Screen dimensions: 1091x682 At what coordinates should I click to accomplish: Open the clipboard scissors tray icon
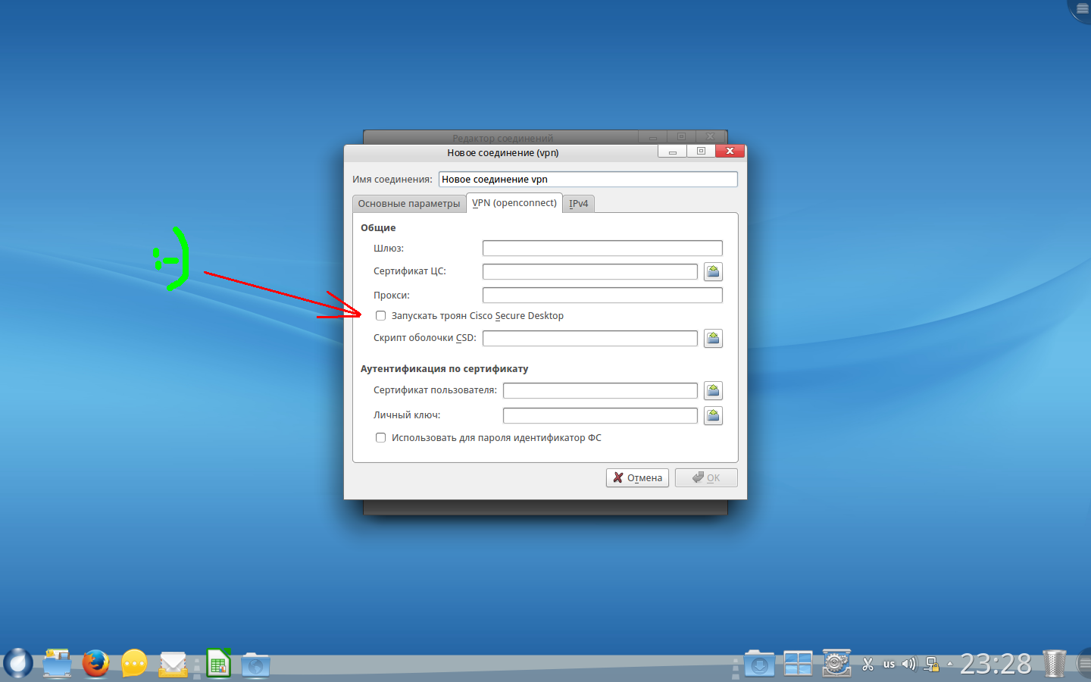coord(868,665)
